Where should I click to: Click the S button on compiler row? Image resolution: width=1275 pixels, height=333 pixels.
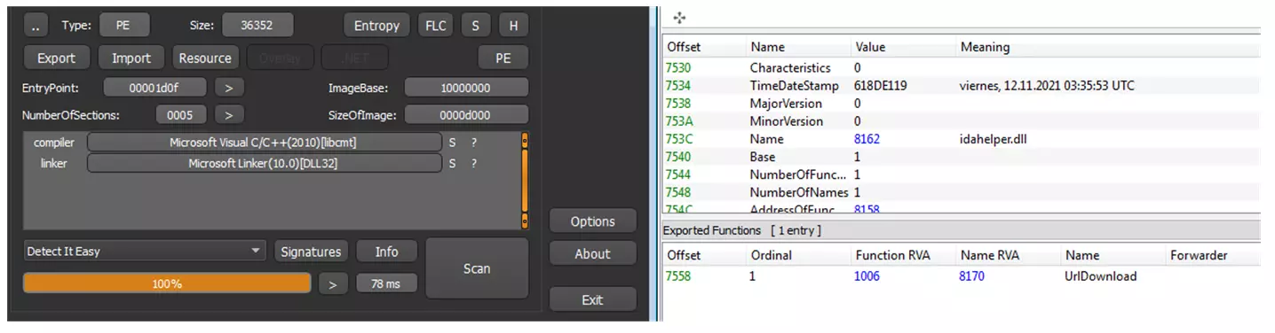click(x=452, y=142)
